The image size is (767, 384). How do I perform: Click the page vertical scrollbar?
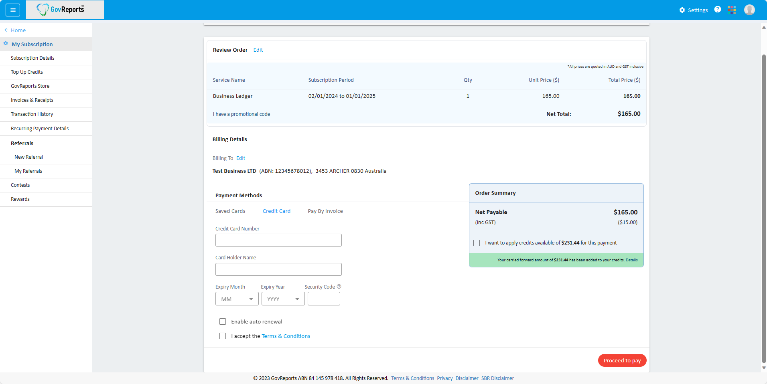[x=764, y=208]
